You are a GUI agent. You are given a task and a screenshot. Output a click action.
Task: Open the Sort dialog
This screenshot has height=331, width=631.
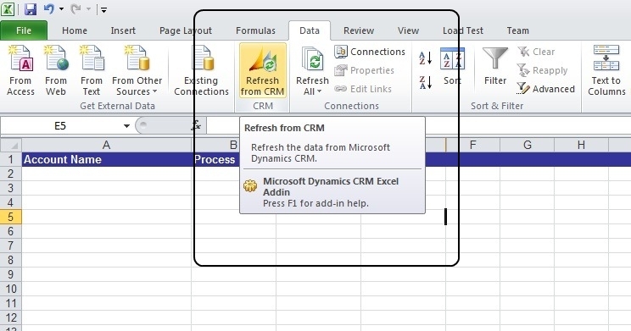tap(452, 66)
